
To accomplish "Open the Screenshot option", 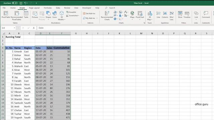I will 73,16.
